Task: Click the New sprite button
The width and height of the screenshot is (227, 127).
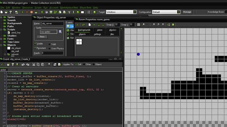Action: point(42,37)
